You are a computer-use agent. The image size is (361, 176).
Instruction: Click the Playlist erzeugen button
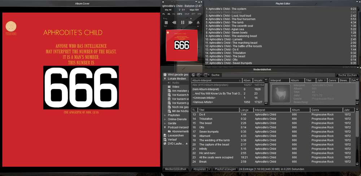[225, 169]
